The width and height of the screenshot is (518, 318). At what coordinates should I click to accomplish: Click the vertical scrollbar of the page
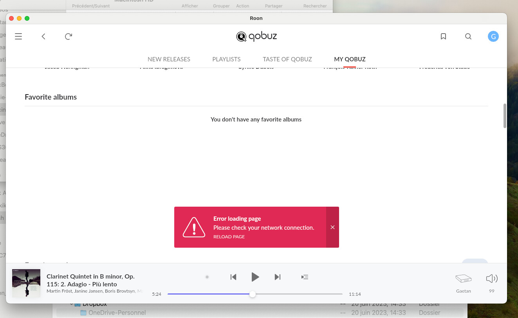click(x=505, y=115)
